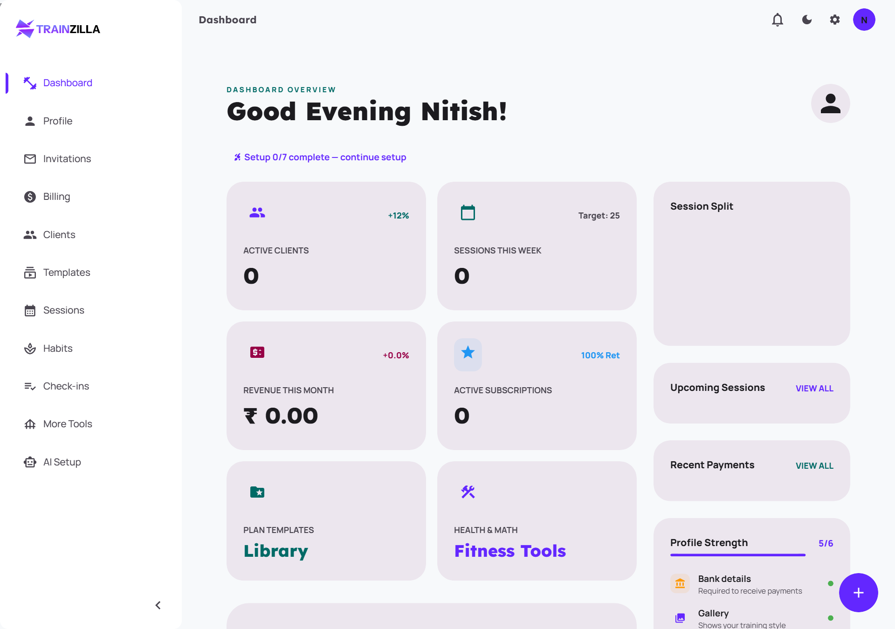Open the settings gear icon
Image resolution: width=895 pixels, height=629 pixels.
click(835, 20)
